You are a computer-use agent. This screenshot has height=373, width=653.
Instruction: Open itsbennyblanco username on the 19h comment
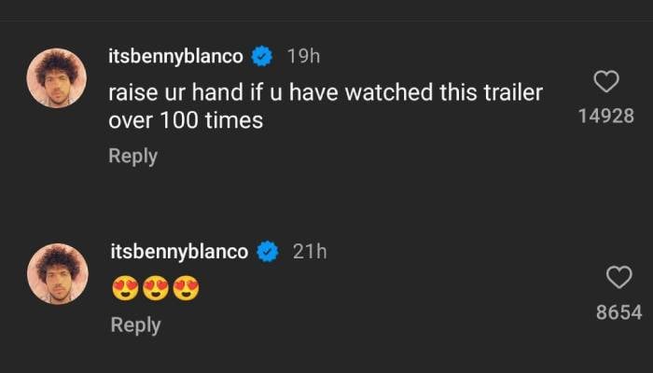point(175,57)
